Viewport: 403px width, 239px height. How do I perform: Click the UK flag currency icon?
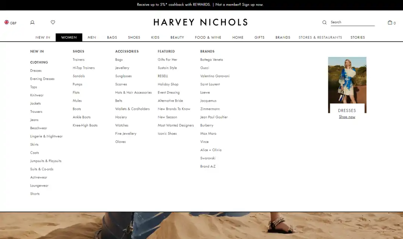pos(7,22)
